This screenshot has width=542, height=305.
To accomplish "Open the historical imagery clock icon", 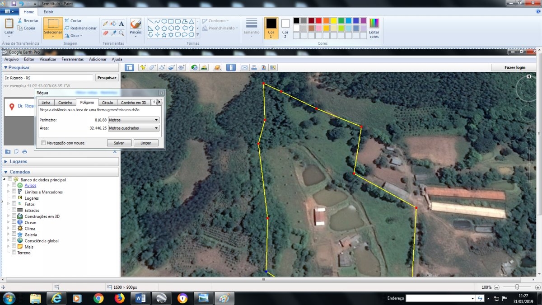I will click(x=194, y=68).
